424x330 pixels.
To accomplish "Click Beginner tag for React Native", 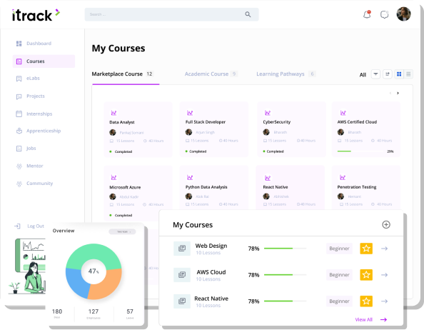I will (339, 301).
